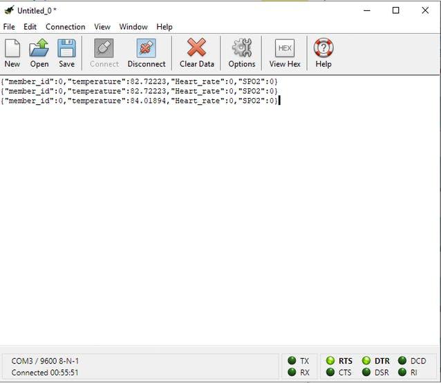441x383 pixels.
Task: Click the RI status LED
Action: tap(402, 372)
